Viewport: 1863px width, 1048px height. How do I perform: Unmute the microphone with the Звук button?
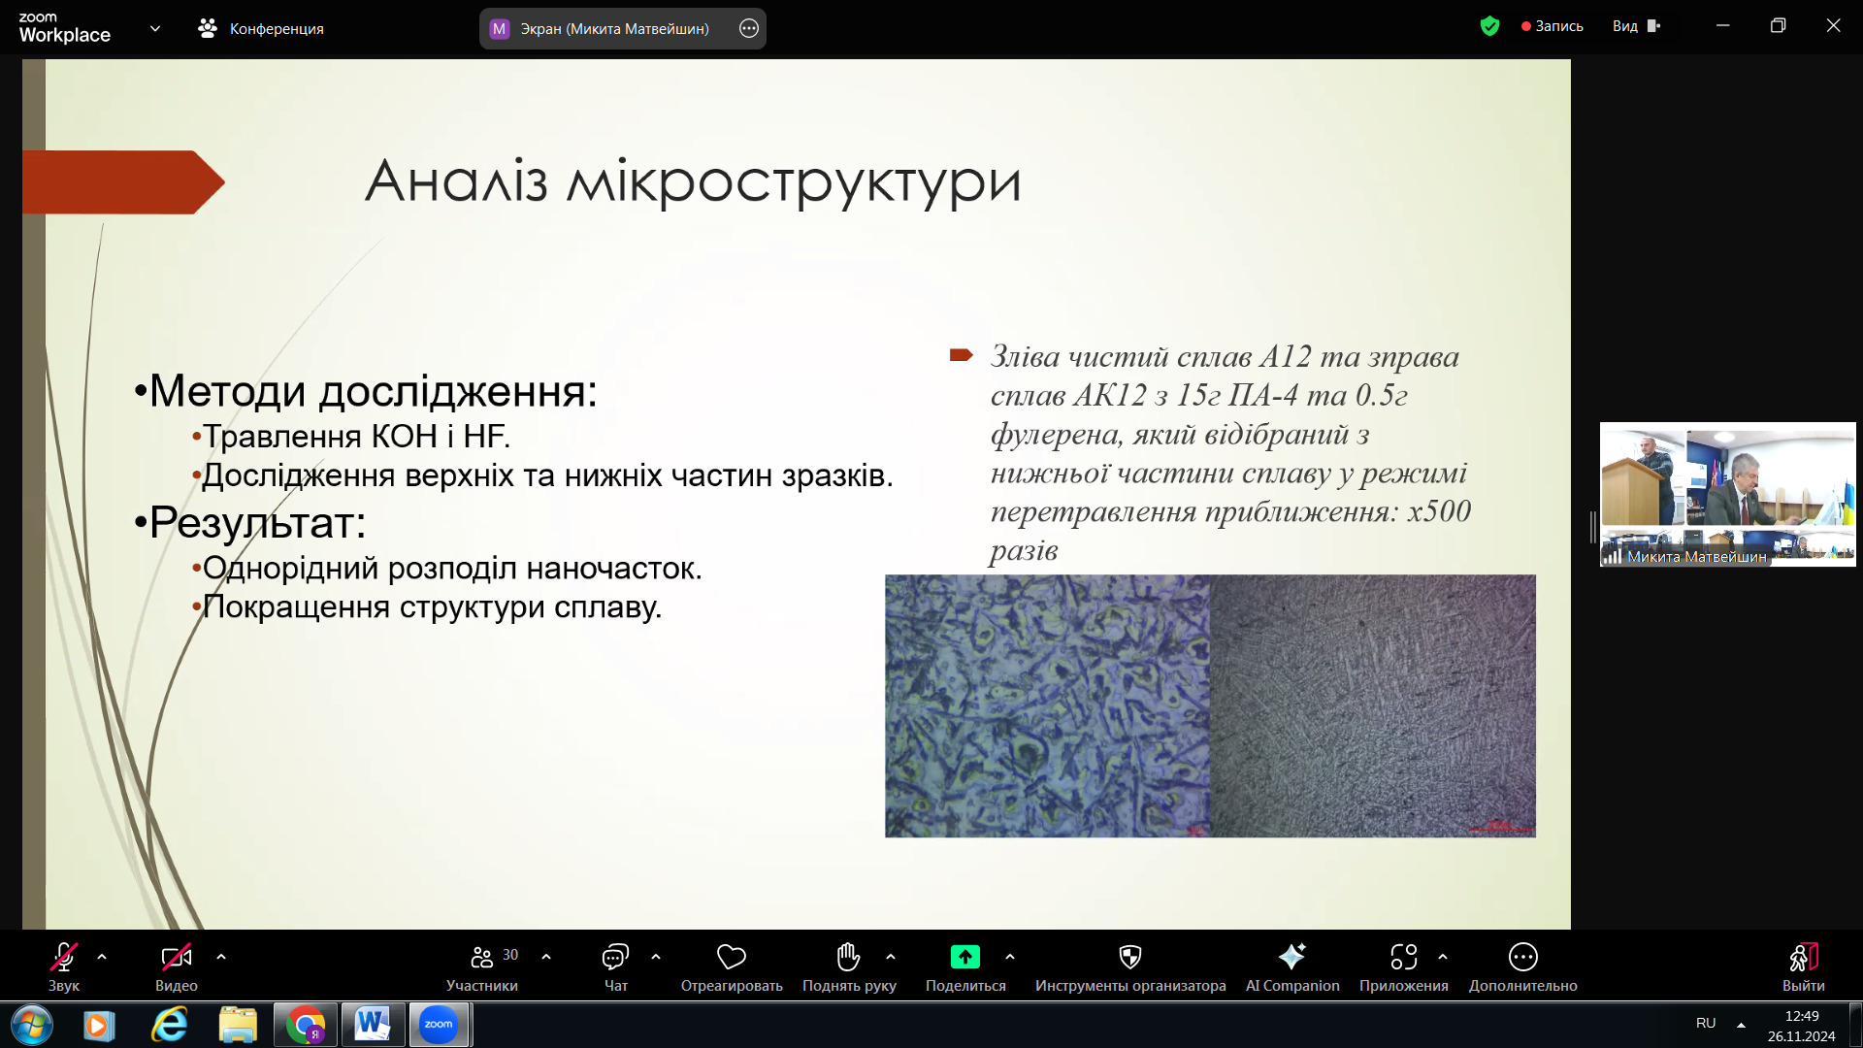[x=64, y=958]
